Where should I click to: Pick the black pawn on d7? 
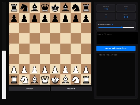(x=45, y=18)
